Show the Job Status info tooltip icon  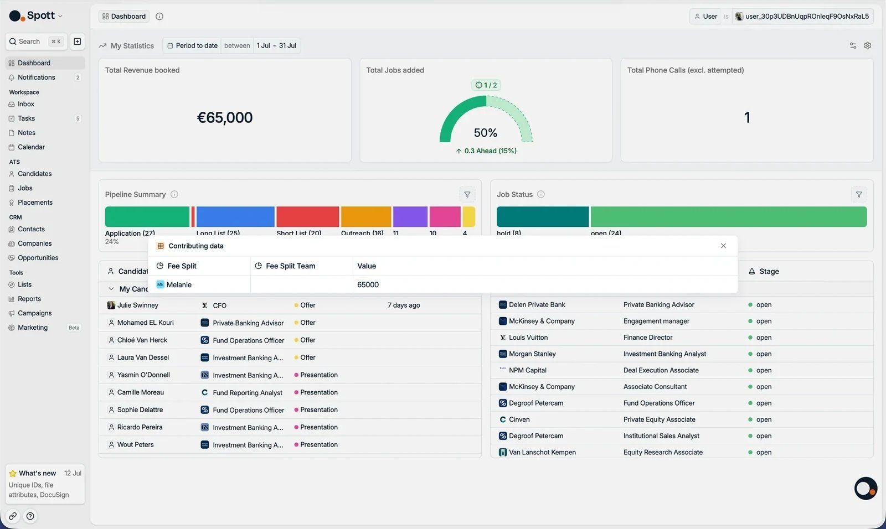(x=541, y=195)
